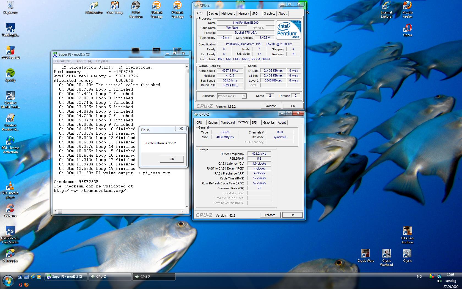Launch AVG Free 8.5 from the desktop
The width and height of the screenshot is (462, 289).
(10, 53)
